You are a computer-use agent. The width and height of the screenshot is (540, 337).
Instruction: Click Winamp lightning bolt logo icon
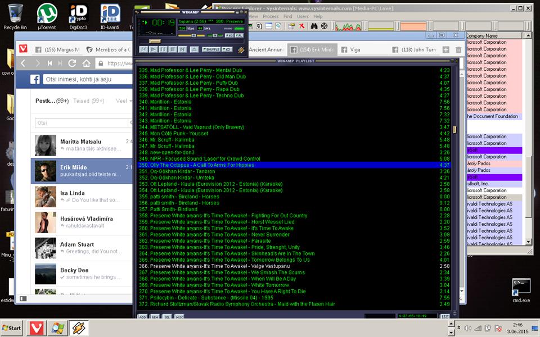pyautogui.click(x=241, y=50)
